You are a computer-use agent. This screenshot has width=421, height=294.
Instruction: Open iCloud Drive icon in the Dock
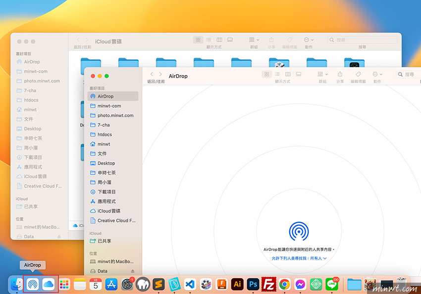[49, 284]
